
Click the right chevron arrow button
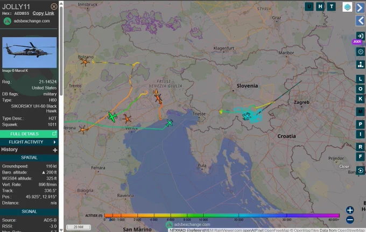tap(361, 8)
